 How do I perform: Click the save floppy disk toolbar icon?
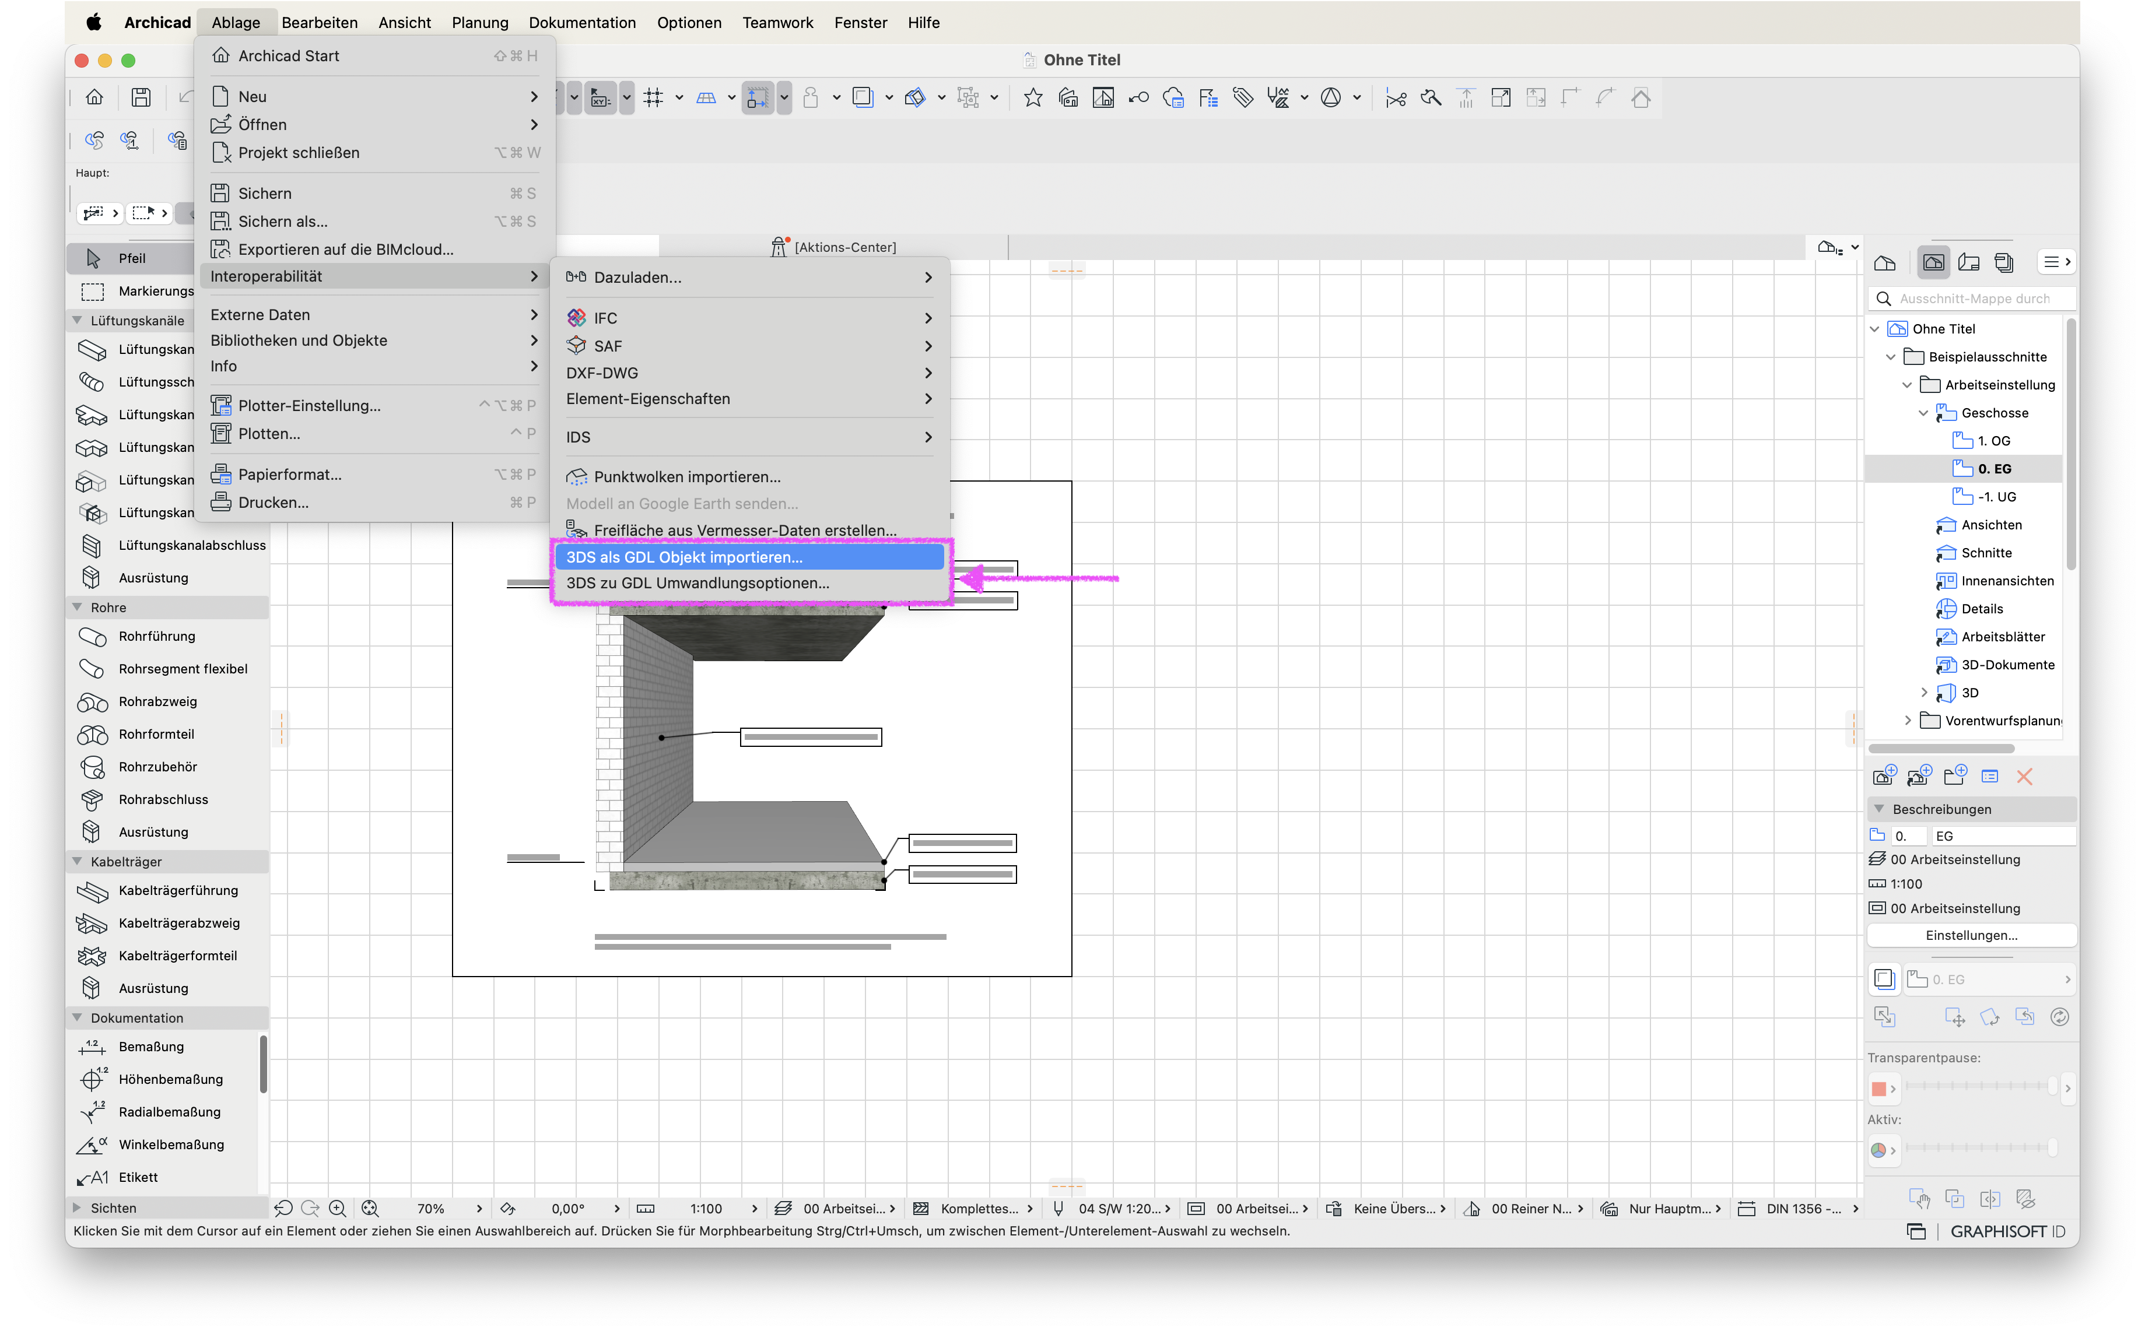141,97
